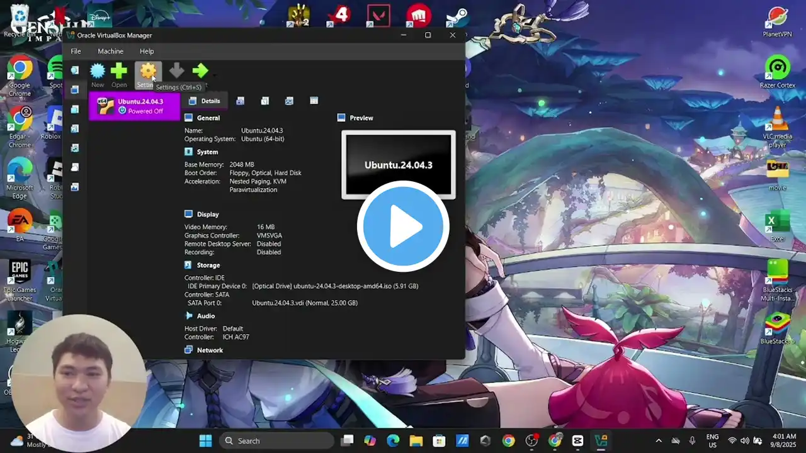Open the Snapshots view icon beside Details
The width and height of the screenshot is (806, 453).
point(241,101)
